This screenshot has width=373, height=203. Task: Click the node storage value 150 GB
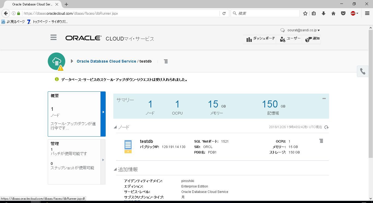(294, 152)
